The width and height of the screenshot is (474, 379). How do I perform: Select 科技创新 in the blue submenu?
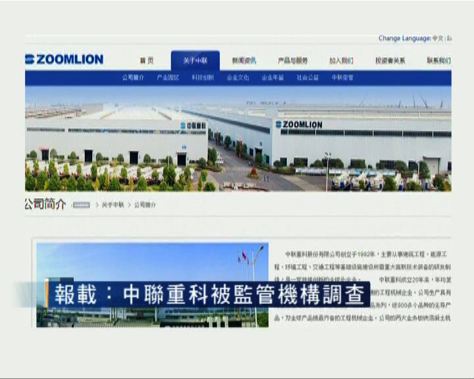click(203, 78)
